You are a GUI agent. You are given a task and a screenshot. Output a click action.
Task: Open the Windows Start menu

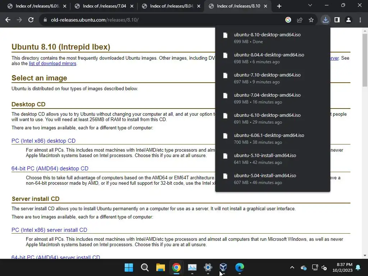pyautogui.click(x=129, y=267)
